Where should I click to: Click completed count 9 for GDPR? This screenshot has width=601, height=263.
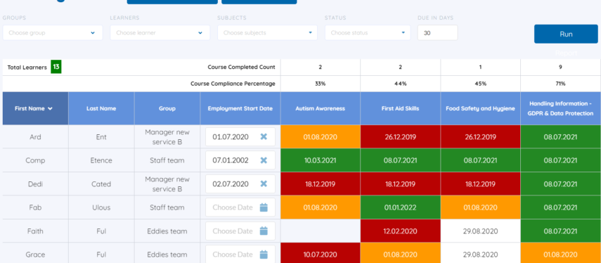560,67
